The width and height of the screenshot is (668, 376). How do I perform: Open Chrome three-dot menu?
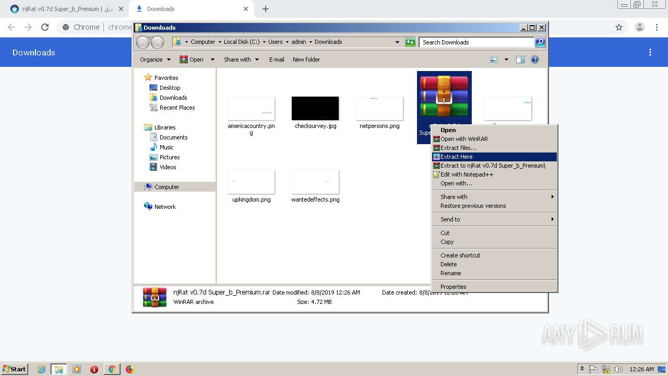pyautogui.click(x=657, y=27)
